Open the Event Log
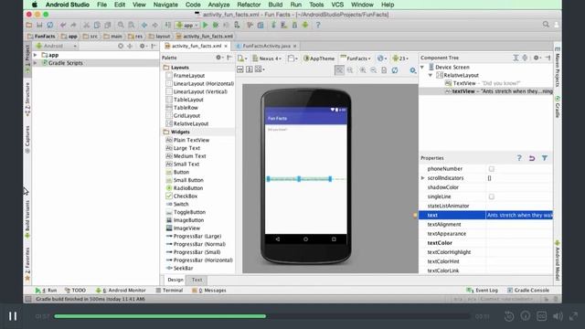The width and height of the screenshot is (585, 329). [483, 291]
